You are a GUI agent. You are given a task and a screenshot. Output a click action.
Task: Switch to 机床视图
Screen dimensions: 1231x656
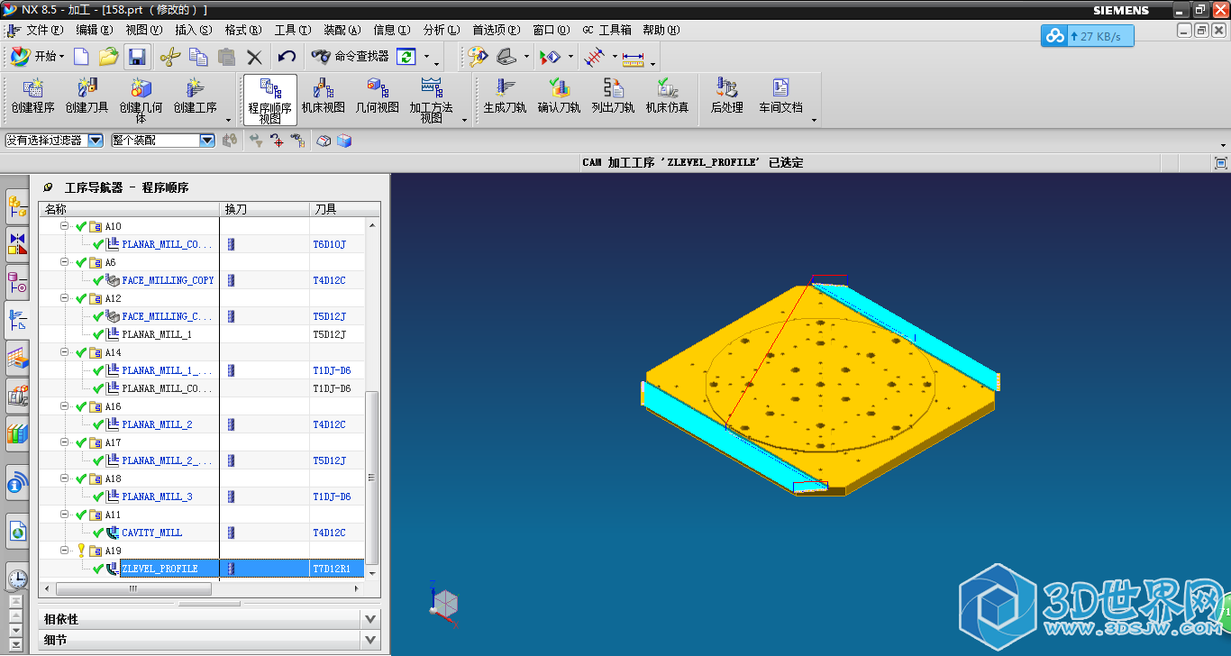[324, 96]
